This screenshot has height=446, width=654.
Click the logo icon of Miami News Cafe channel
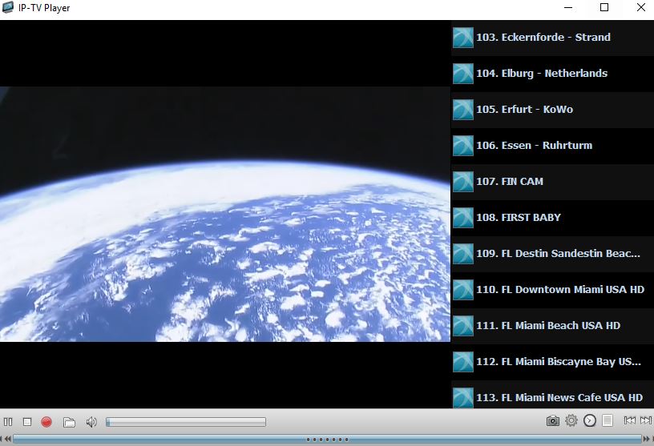463,398
